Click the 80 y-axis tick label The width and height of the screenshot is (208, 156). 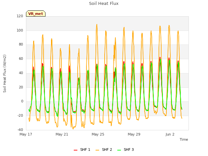tap(21, 45)
